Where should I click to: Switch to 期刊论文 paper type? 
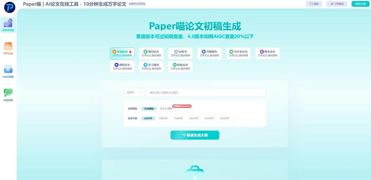point(151,54)
